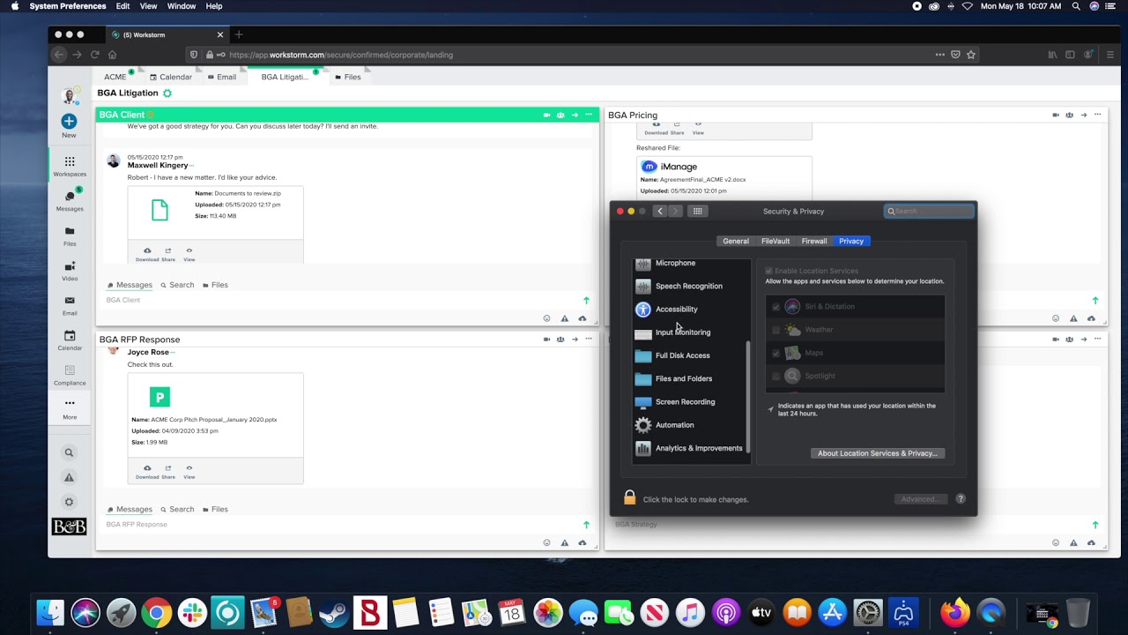The image size is (1128, 635).
Task: Select Accessibility in privacy list
Action: click(x=693, y=309)
